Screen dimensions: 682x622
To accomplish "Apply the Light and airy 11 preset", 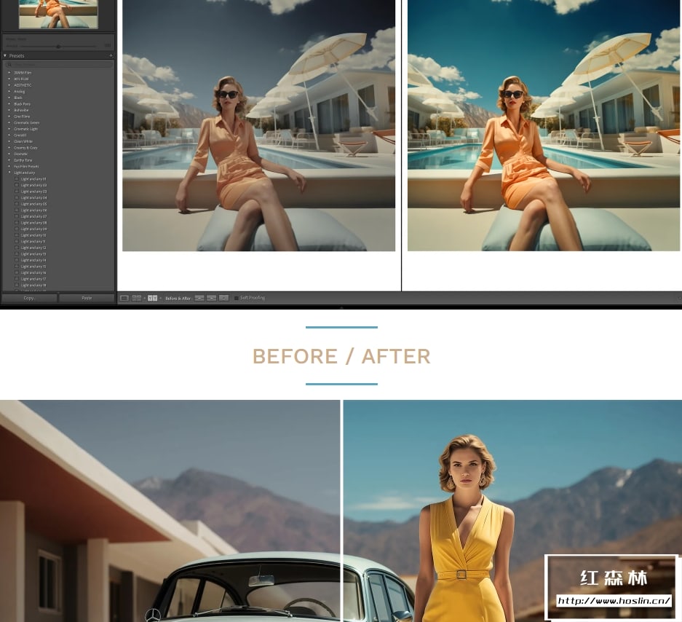I will (33, 242).
